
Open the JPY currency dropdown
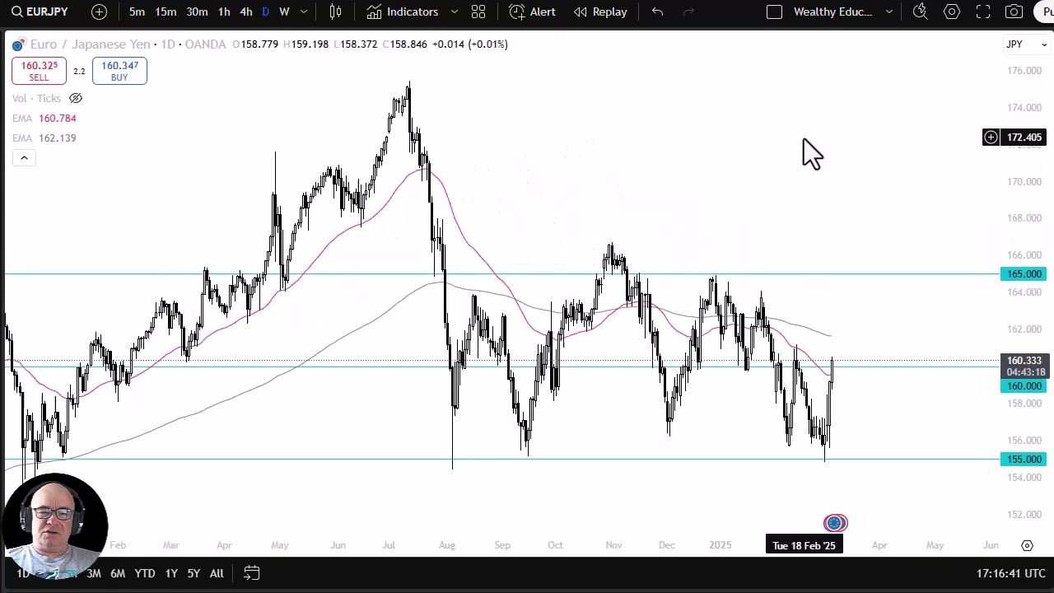click(x=1026, y=44)
